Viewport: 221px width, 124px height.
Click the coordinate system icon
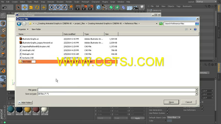[70, 7]
